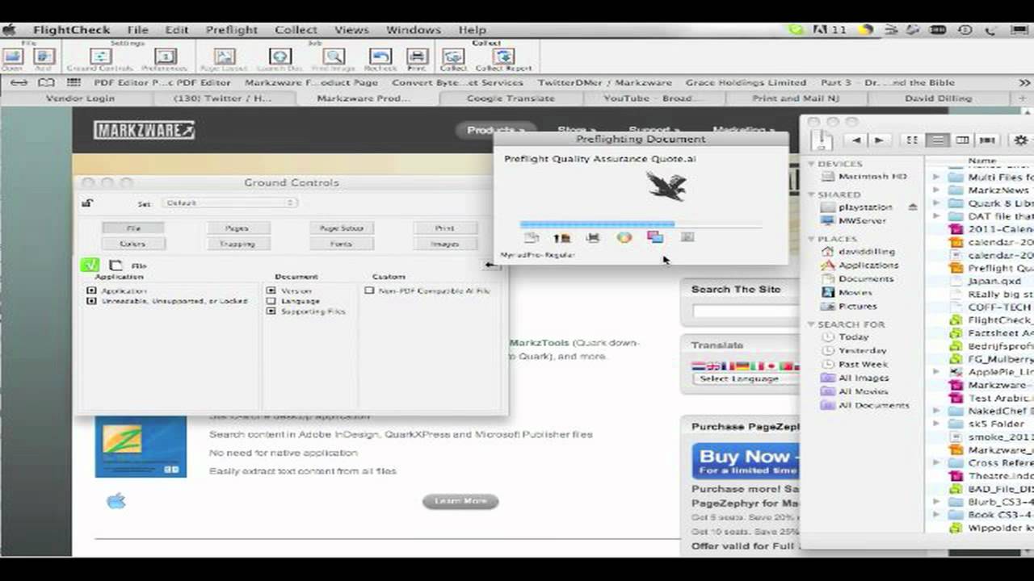Open the Set Default dropdown
Viewport: 1034px width, 581px height.
coord(229,203)
